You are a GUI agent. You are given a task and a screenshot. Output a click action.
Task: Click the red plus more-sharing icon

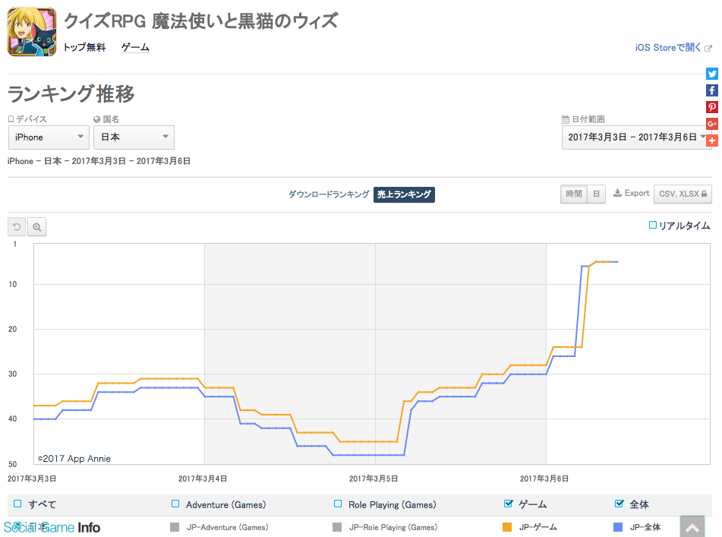click(712, 141)
